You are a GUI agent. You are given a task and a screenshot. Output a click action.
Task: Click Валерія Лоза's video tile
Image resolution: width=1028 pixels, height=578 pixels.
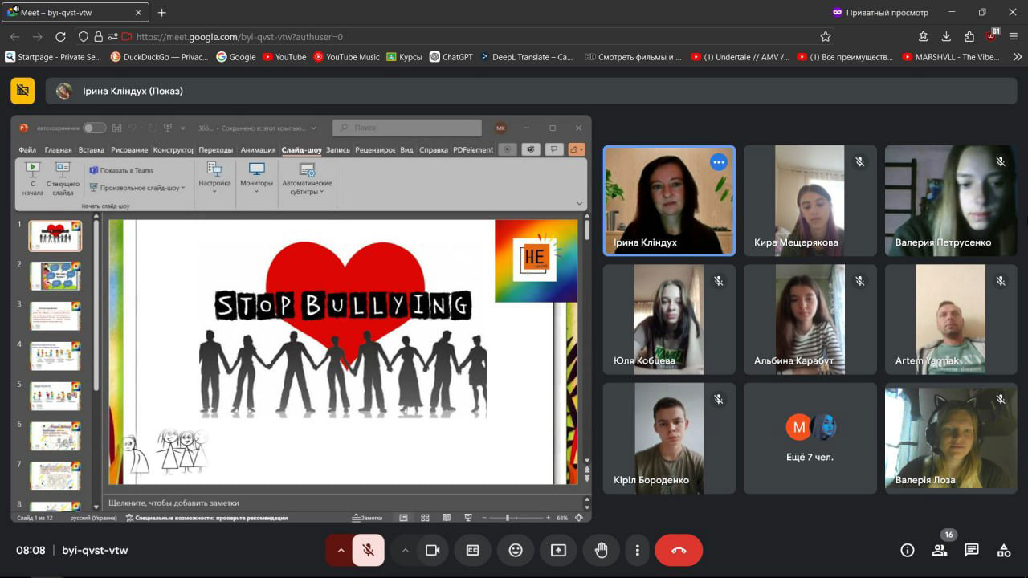[x=951, y=438]
